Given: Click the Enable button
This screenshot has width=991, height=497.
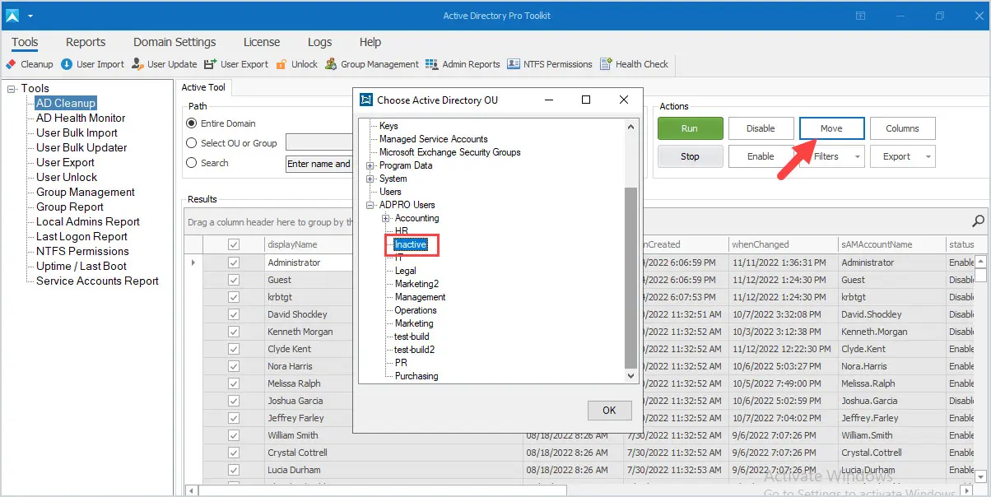Looking at the screenshot, I should (761, 156).
